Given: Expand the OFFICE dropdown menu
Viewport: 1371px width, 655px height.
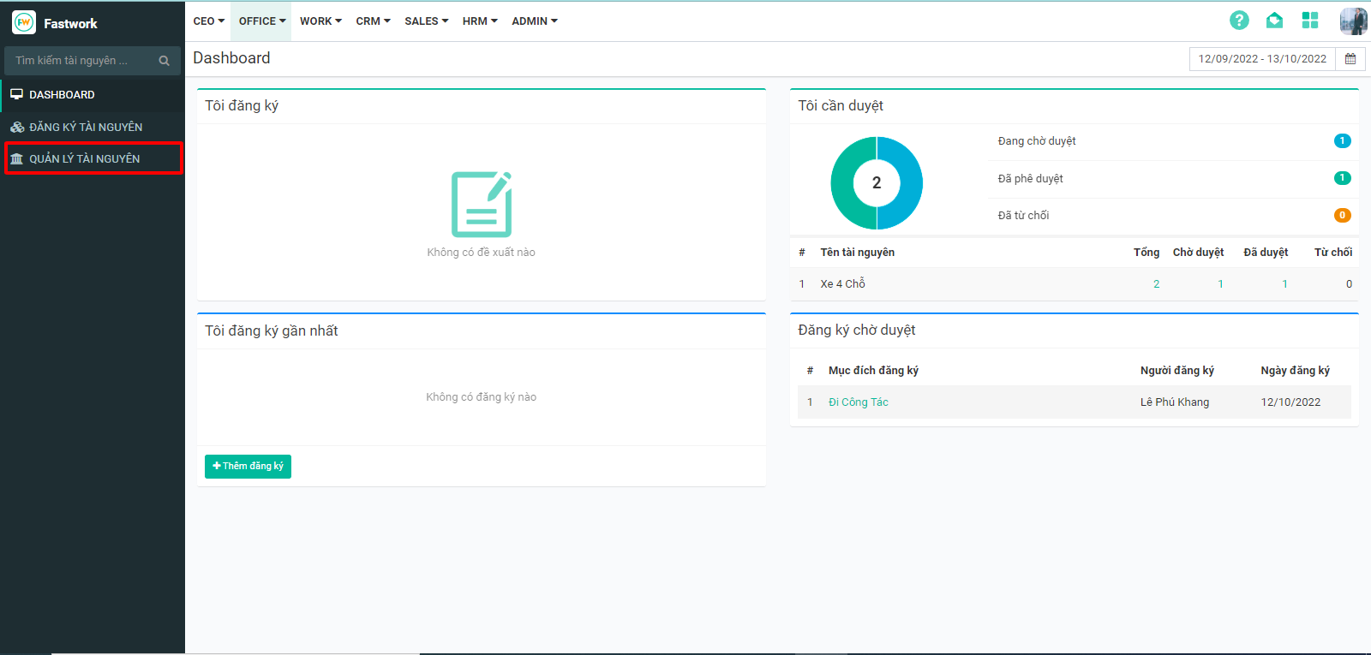Looking at the screenshot, I should [261, 21].
